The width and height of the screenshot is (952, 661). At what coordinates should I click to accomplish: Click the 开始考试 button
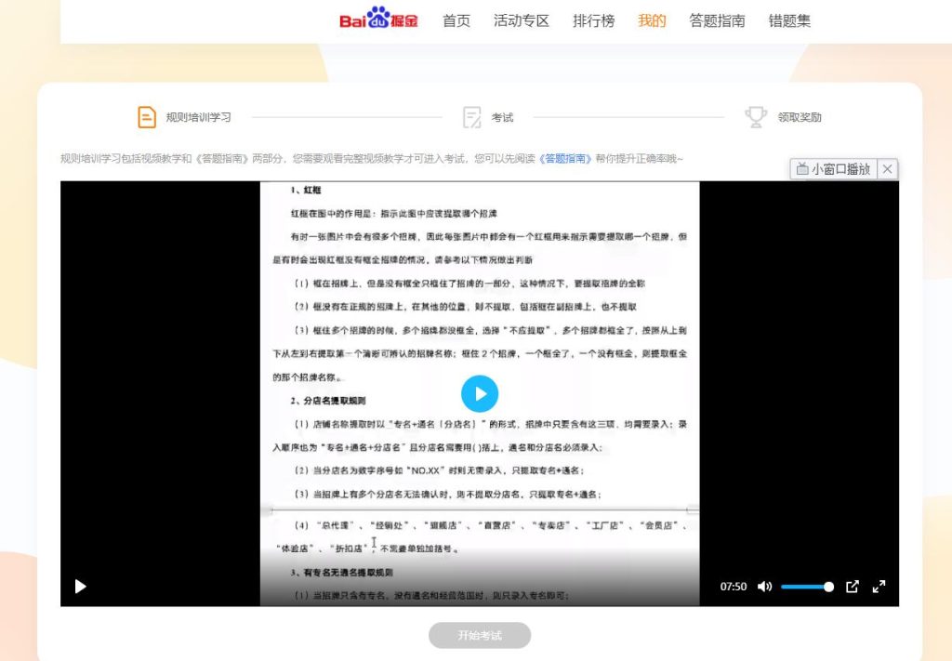[480, 636]
